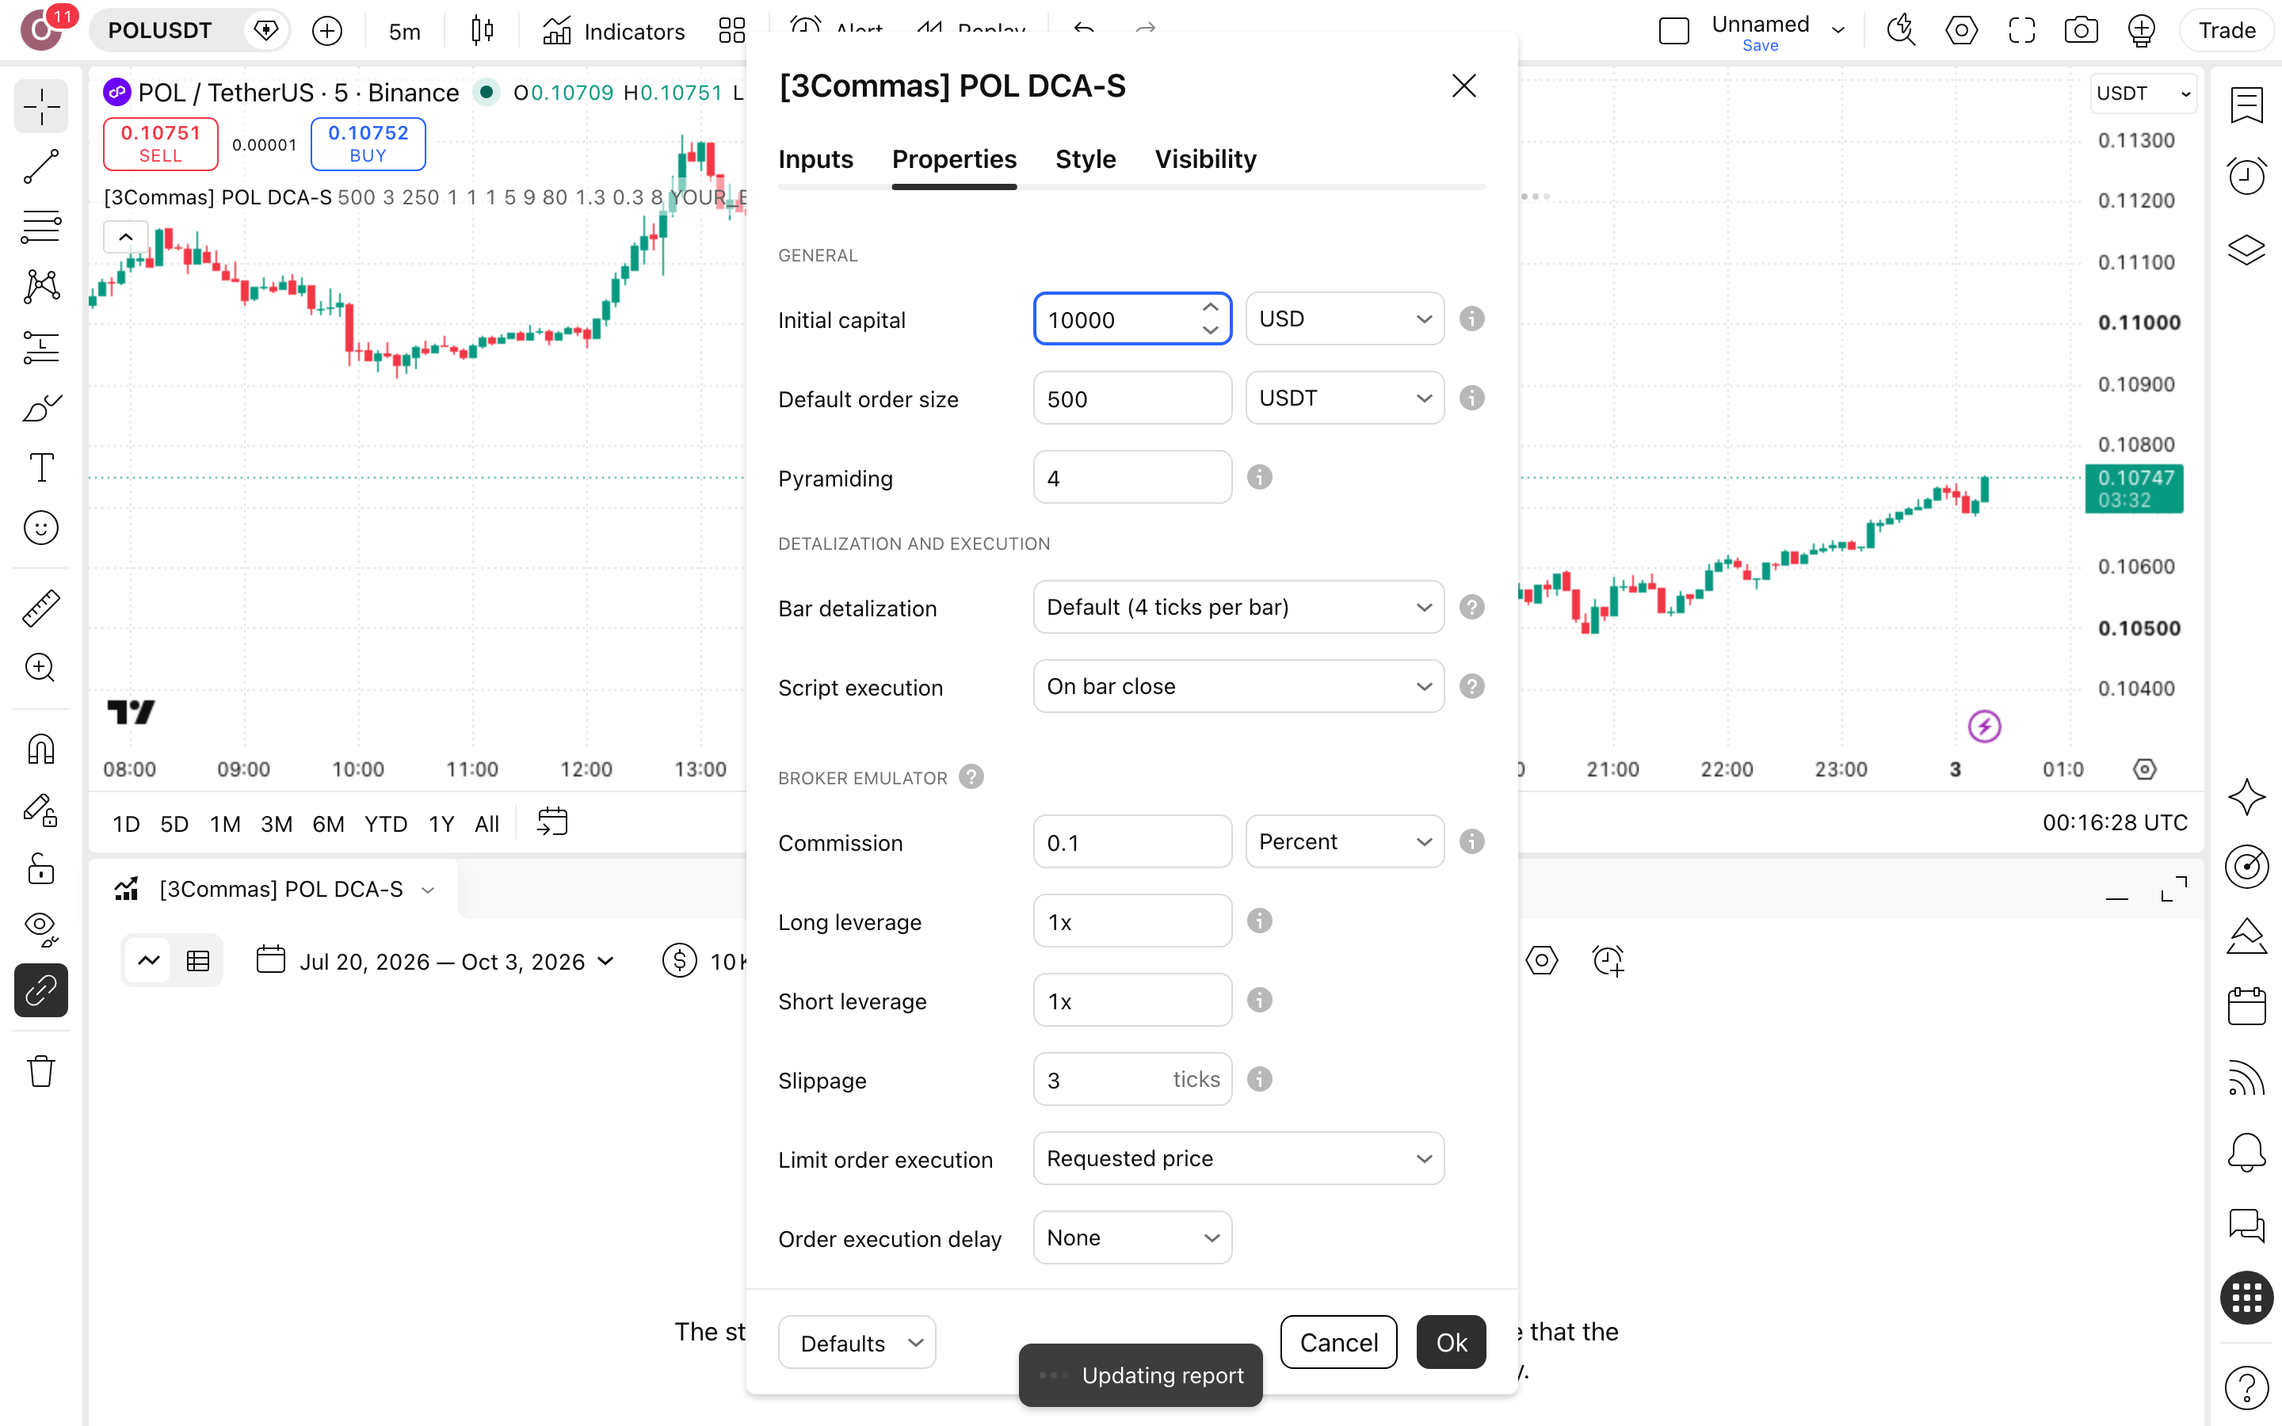Open the emoji stickers tool
This screenshot has height=1426, width=2282.
point(40,528)
